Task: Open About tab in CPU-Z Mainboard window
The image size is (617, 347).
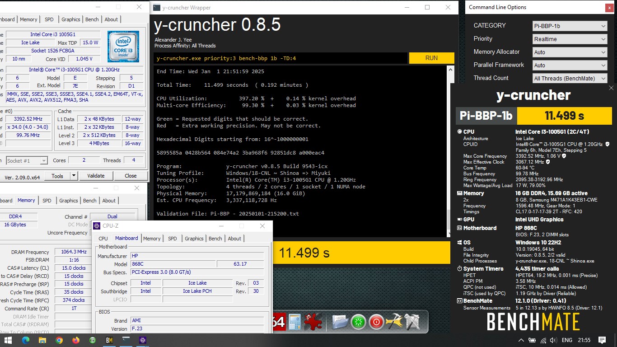Action: (x=234, y=239)
